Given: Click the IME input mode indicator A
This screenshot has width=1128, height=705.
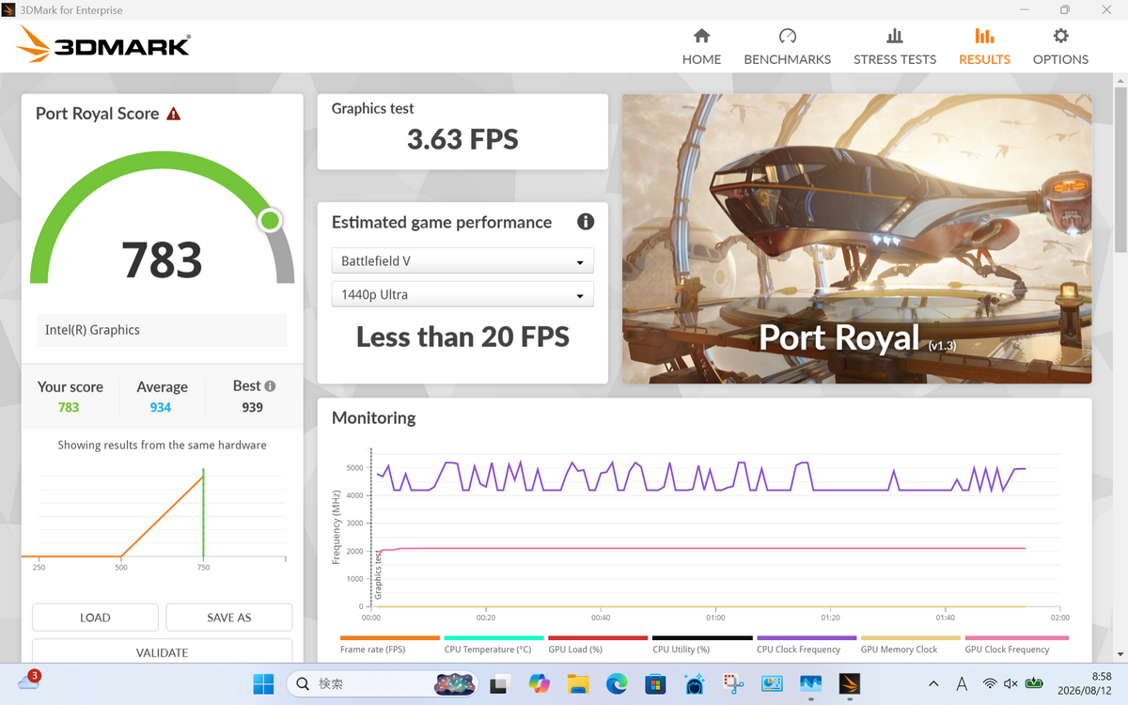Looking at the screenshot, I should coord(962,683).
